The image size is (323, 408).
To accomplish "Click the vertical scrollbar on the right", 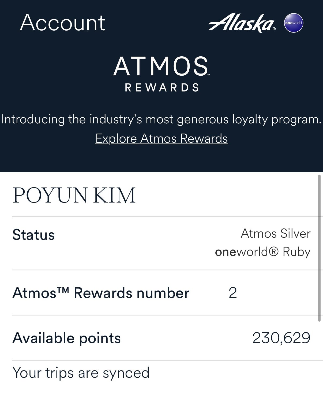I will point(319,248).
